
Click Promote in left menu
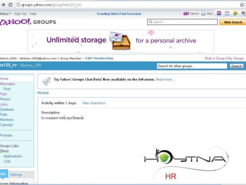click(6, 135)
